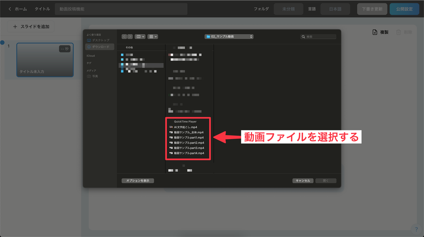
Task: Select slide 1 thumbnail タイトル未入力
Action: 45,60
